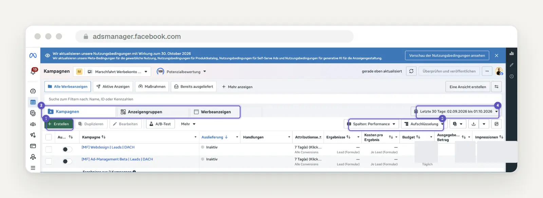Open the export options arrow dropdown
The width and height of the screenshot is (543, 198).
(x=484, y=124)
